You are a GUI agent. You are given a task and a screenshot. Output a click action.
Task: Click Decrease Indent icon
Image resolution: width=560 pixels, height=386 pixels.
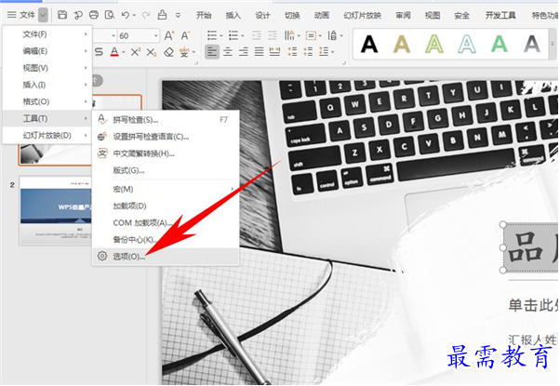pyautogui.click(x=257, y=35)
